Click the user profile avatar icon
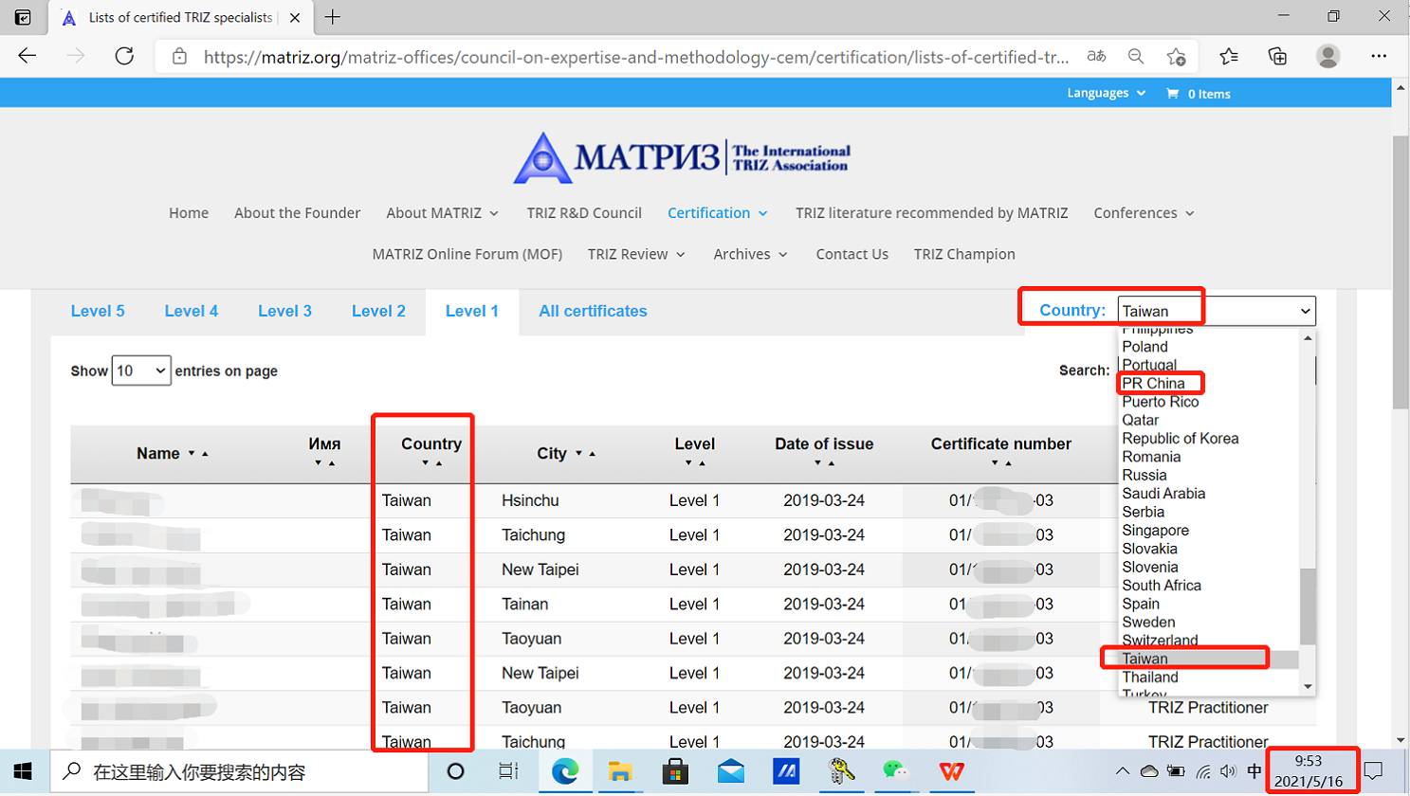Screen dimensions: 1410x796 1328,56
